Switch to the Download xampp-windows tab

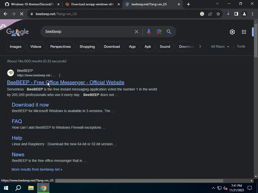click(92, 4)
